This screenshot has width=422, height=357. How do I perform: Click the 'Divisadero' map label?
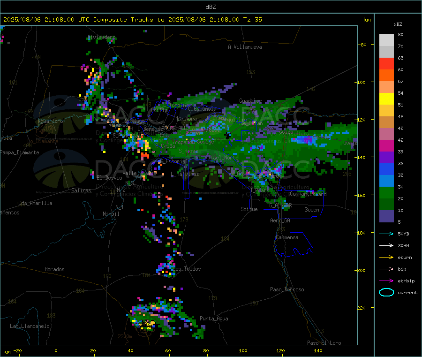[101, 37]
